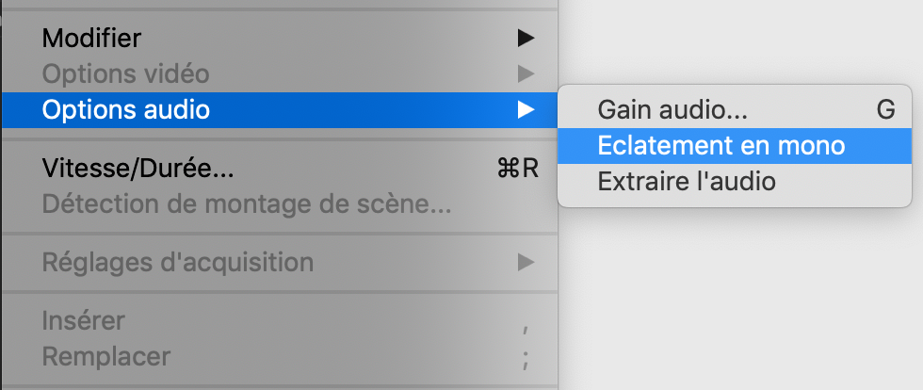The width and height of the screenshot is (923, 390).
Task: Open Réglages d'acquisition submenu
Action: (178, 262)
